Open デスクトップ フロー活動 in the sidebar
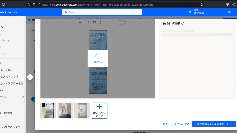The height and width of the screenshot is (133, 237). pos(12,83)
